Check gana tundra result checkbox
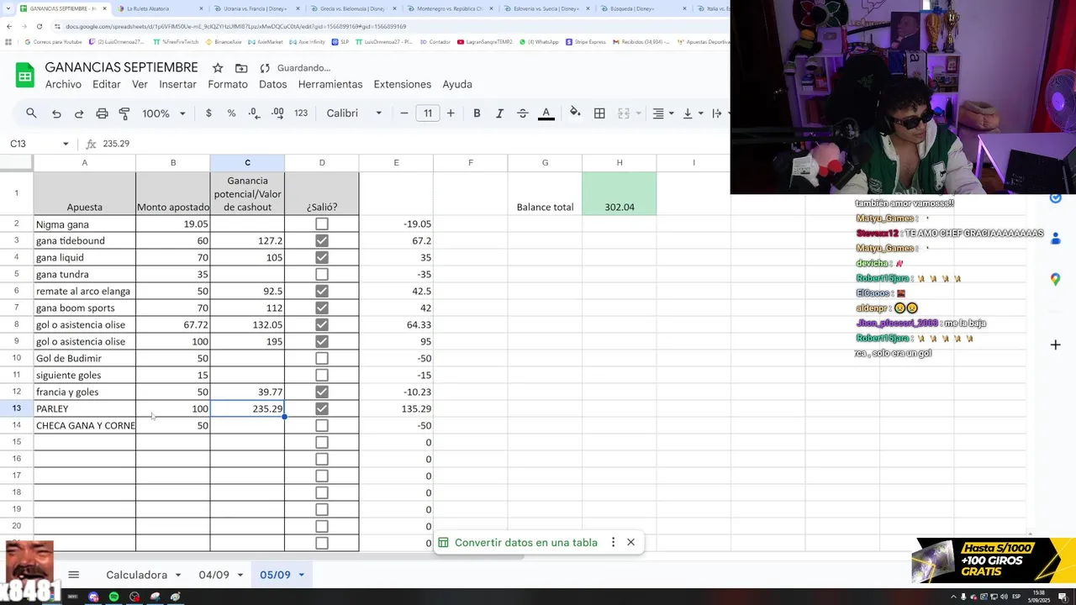Screen dimensions: 1076x605 point(322,275)
